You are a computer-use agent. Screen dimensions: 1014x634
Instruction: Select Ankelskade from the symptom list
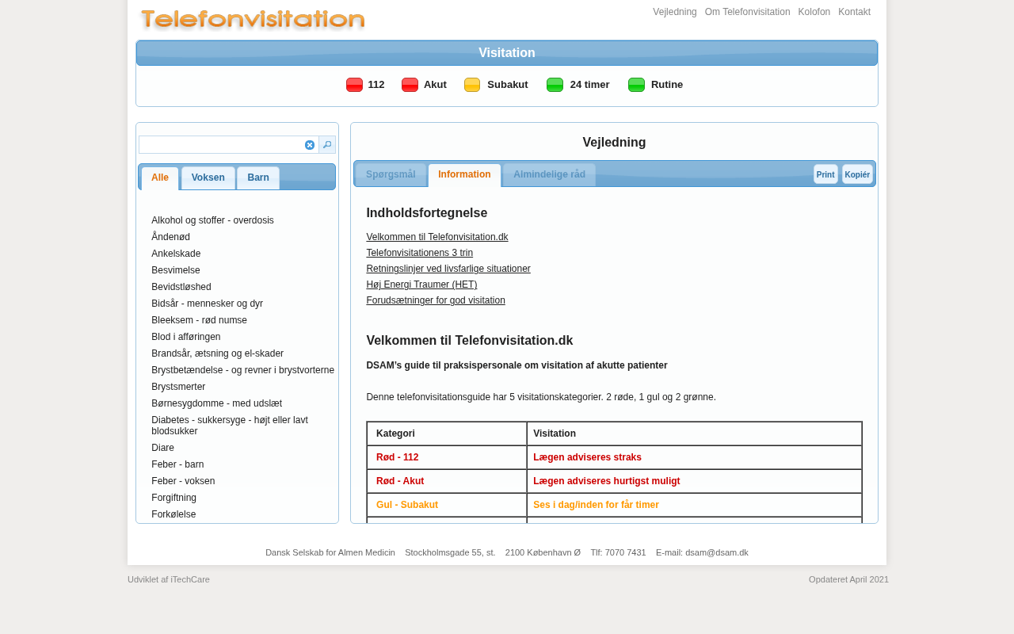tap(176, 254)
